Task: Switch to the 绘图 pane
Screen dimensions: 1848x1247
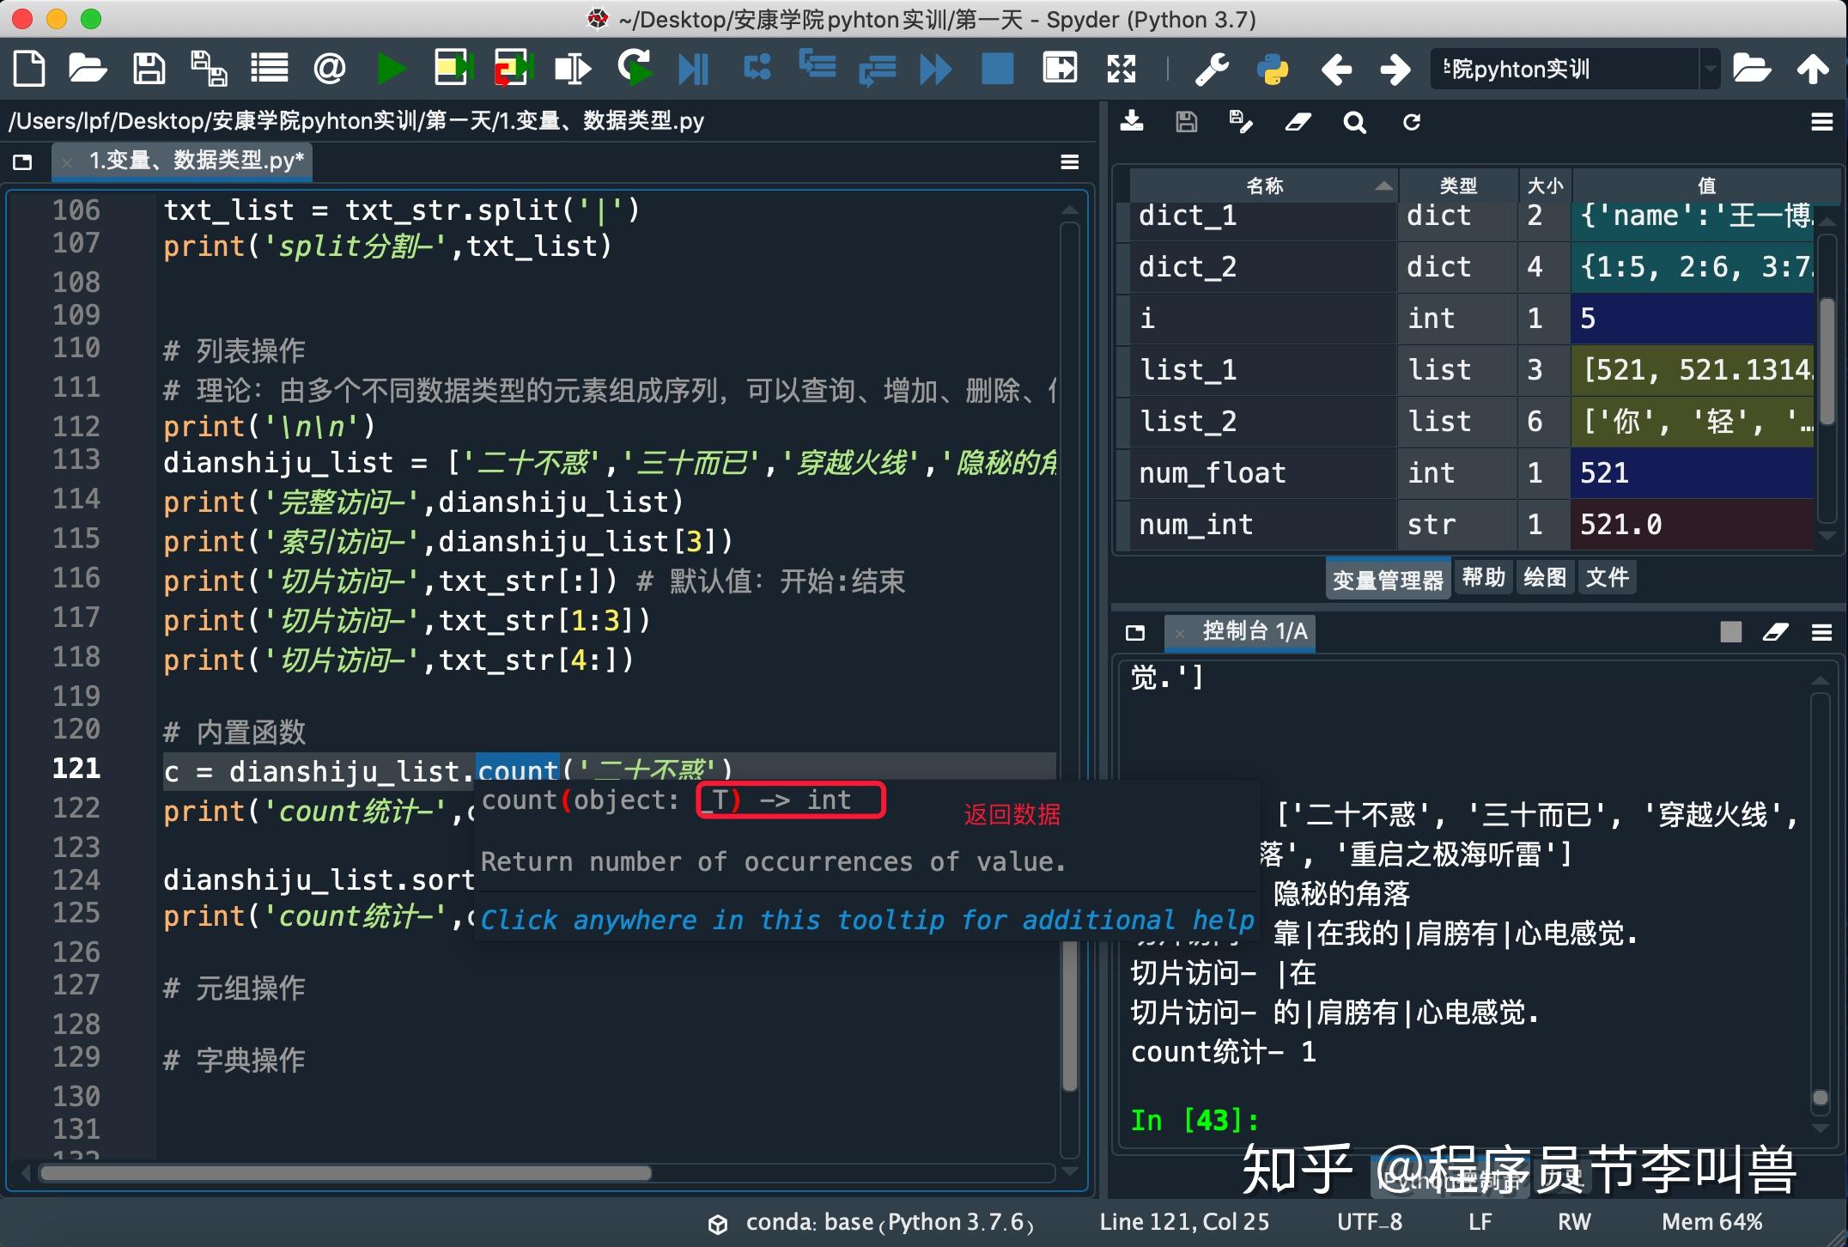Action: (x=1544, y=577)
